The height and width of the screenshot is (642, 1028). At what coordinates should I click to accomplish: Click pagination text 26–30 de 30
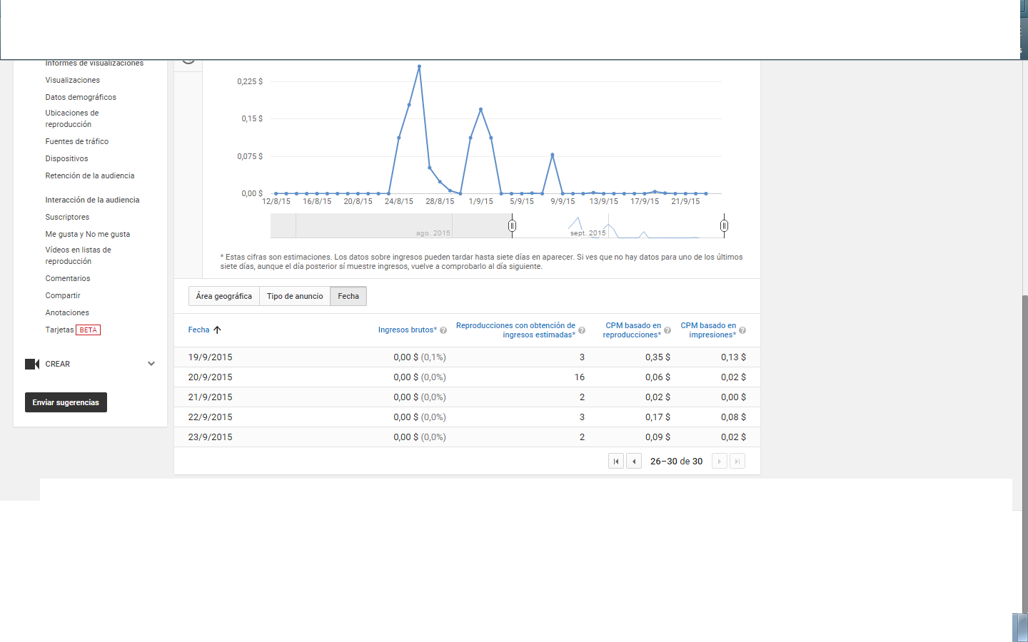[677, 462]
